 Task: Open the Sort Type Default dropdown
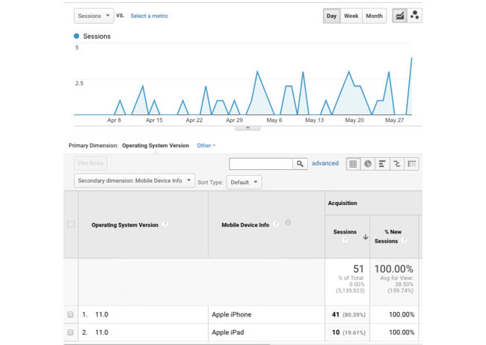[244, 182]
